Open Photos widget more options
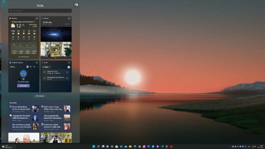 pyautogui.click(x=69, y=18)
